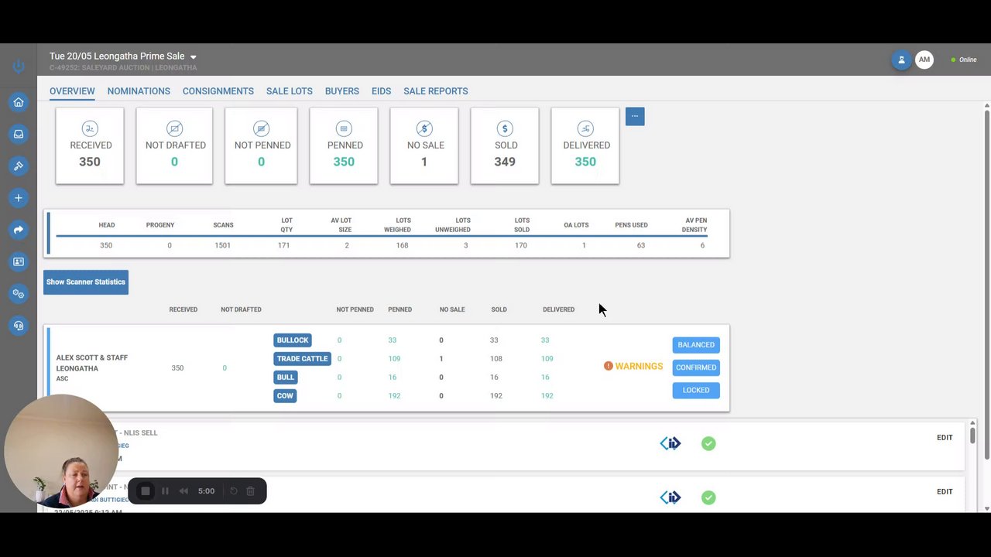
Task: Open the inbox tray sidebar icon
Action: coord(19,134)
